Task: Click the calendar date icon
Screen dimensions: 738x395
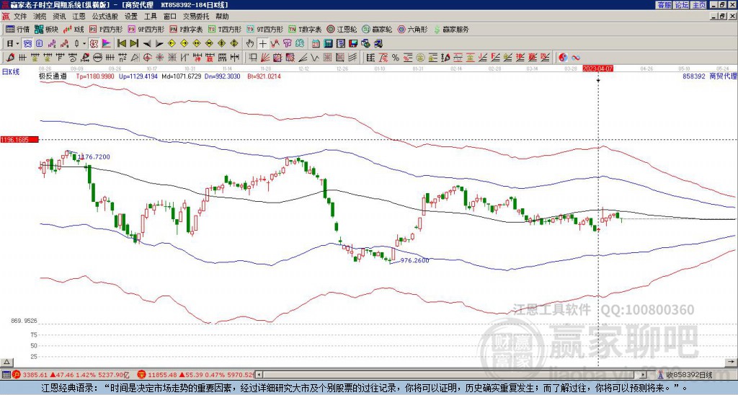Action: coord(316,44)
